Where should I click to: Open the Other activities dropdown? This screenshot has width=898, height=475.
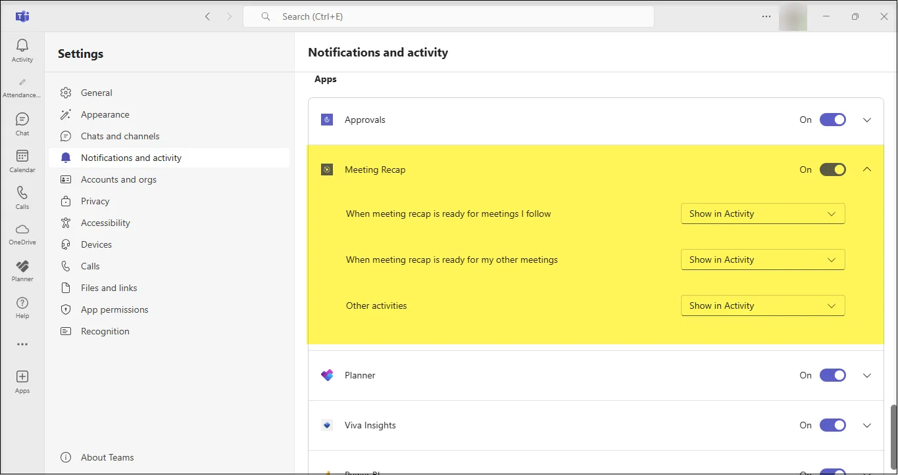763,305
